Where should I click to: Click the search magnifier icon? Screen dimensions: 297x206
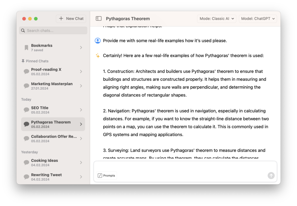[23, 30]
